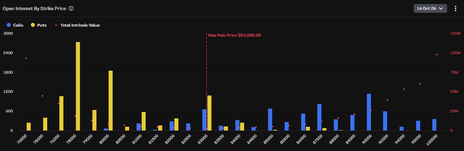Click the 100M right axis value
Viewport: 464px width, 151px height.
455,53
